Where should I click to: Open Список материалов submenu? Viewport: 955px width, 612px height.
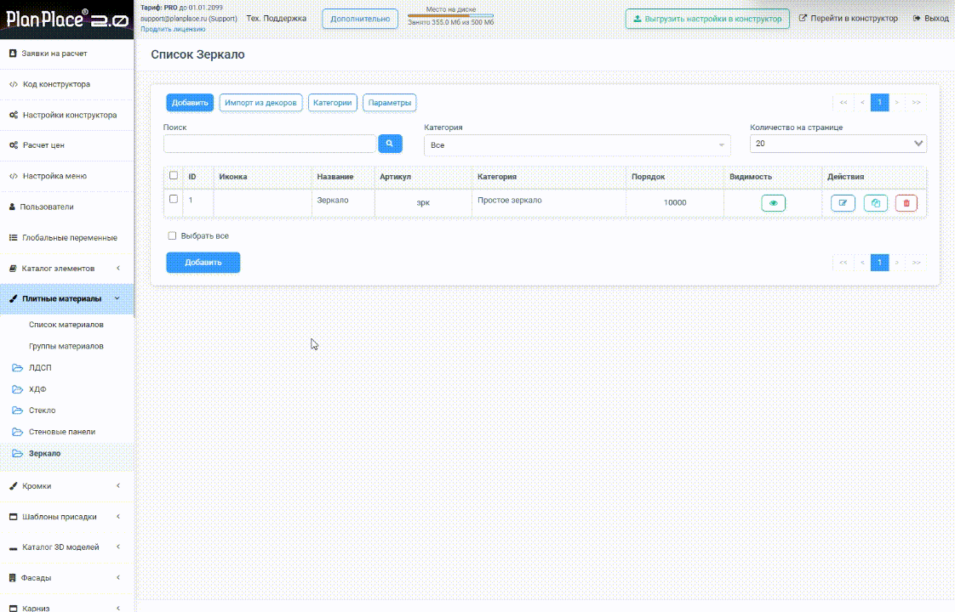pyautogui.click(x=66, y=325)
